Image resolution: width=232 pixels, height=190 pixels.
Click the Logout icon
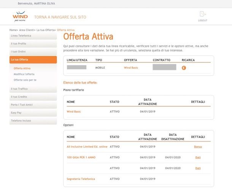203,14
